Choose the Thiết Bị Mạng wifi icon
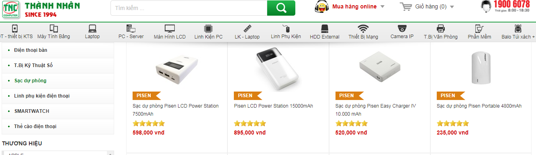The width and height of the screenshot is (536, 155). point(363,29)
